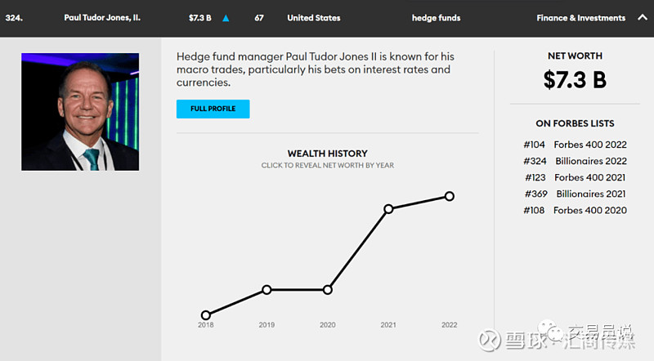
Task: Click the blue upward trend arrow icon
Action: coord(226,18)
